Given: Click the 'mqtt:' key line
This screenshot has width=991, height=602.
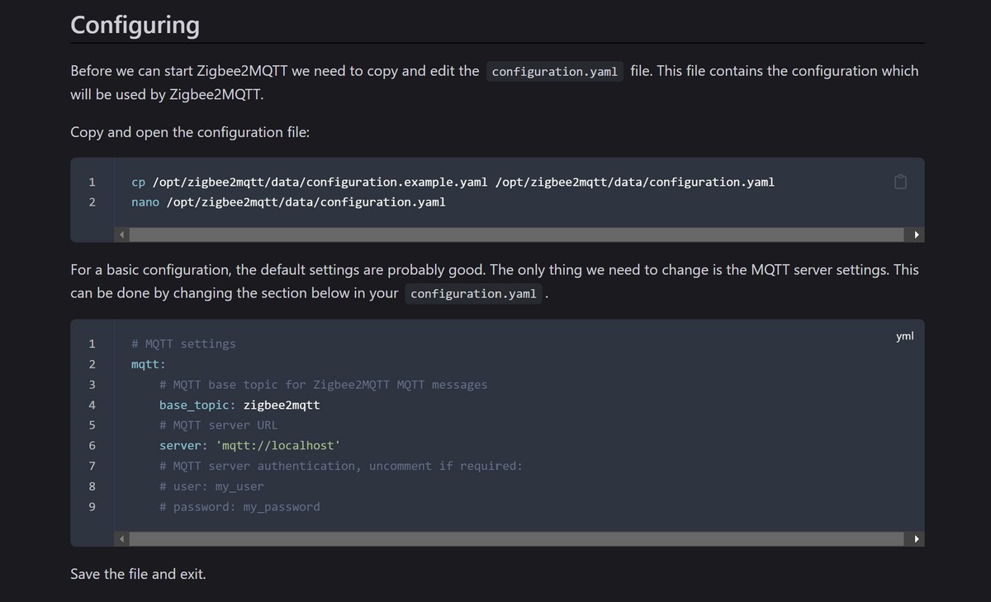Looking at the screenshot, I should click(149, 364).
